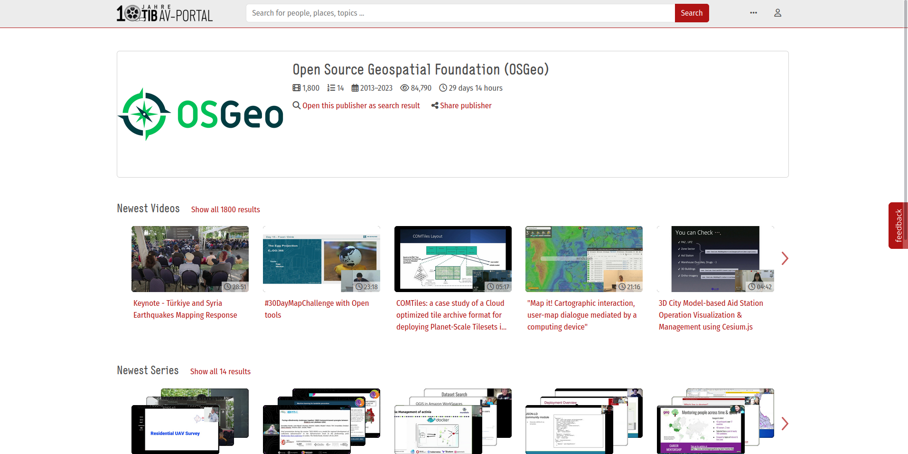Select 'Open this publisher as search result'
Image resolution: width=908 pixels, height=454 pixels.
(361, 105)
